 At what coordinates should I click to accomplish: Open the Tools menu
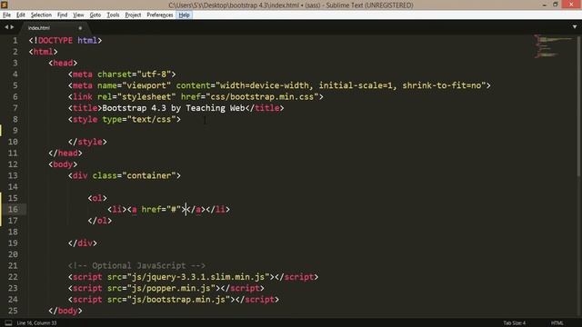point(113,15)
